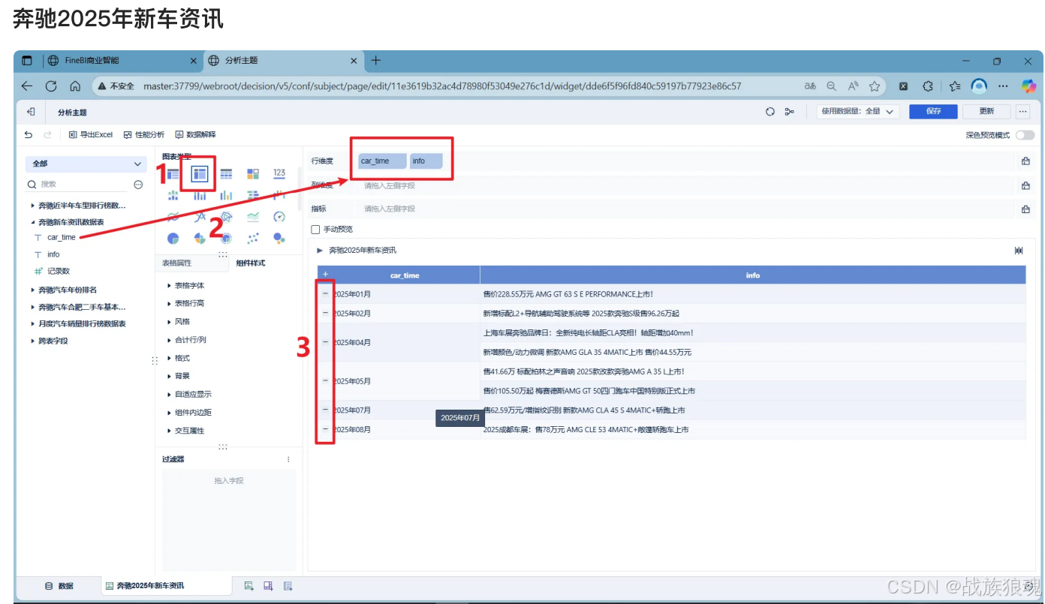Click the undo arrow in toolbar
This screenshot has height=604, width=1045.
(29, 135)
